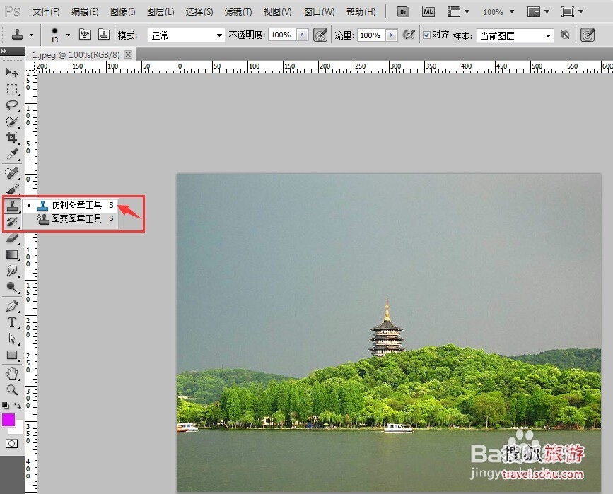Select the Crop tool
This screenshot has height=494, width=613.
pos(12,138)
